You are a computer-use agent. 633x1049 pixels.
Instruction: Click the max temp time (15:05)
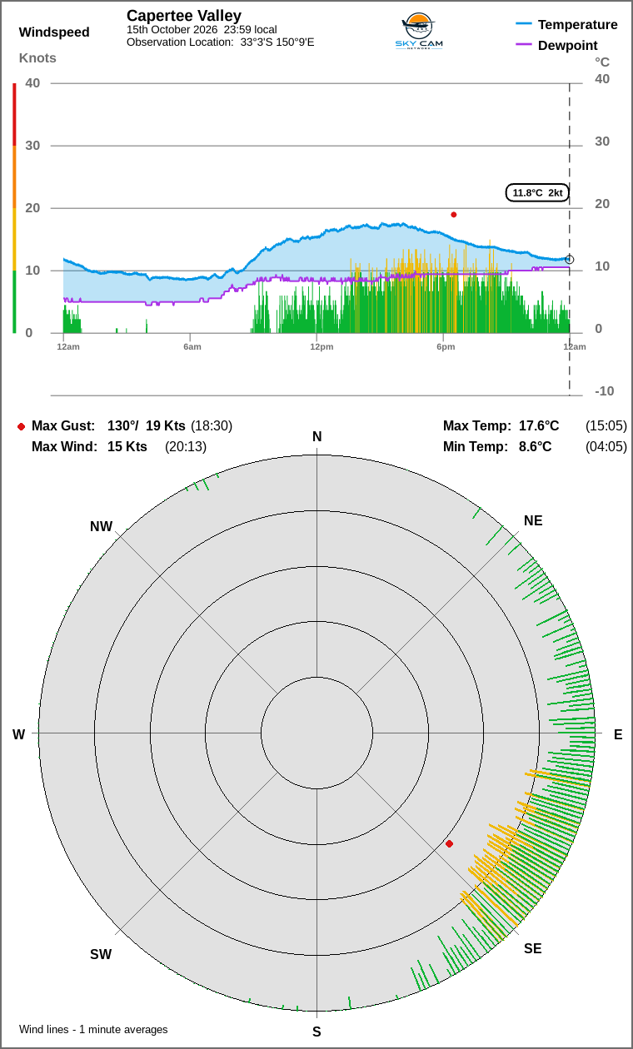click(606, 426)
